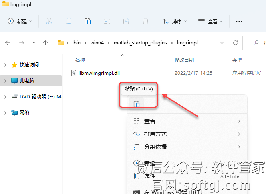
Task: Click the lmgrimpl folder icon in title bar
Action: 6,4
